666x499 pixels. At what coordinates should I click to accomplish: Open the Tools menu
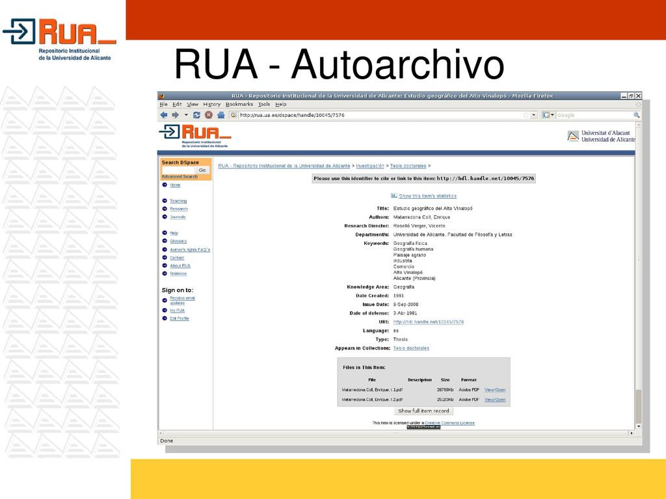click(264, 105)
